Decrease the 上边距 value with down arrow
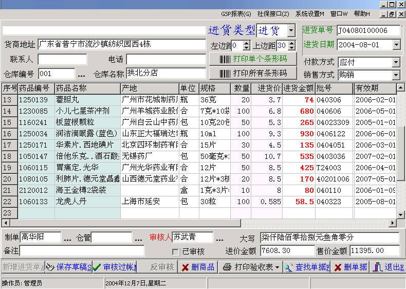This screenshot has width=406, height=289. (x=292, y=48)
